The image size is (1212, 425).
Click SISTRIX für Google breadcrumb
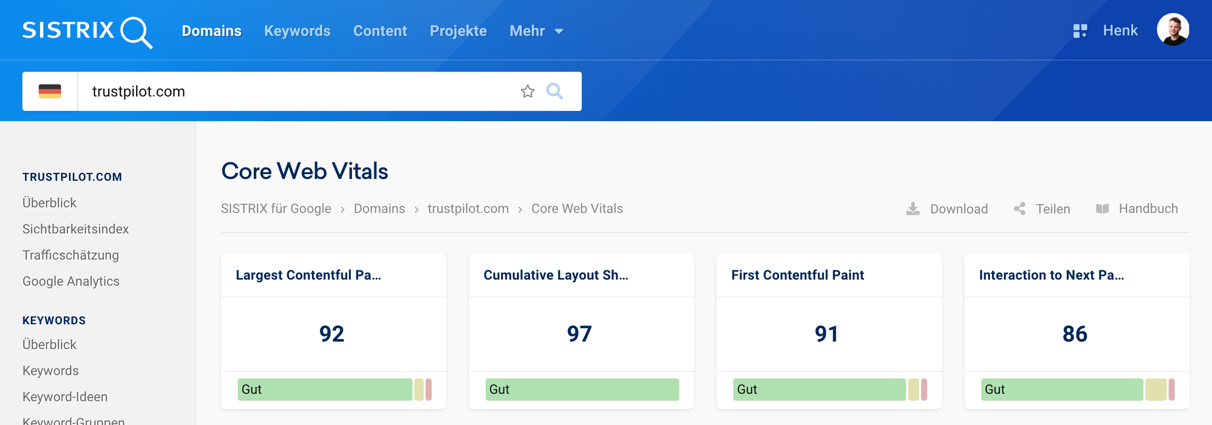click(276, 209)
